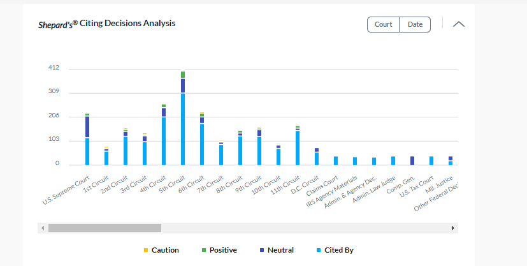Click the chart's scroll left arrow

pyautogui.click(x=43, y=228)
